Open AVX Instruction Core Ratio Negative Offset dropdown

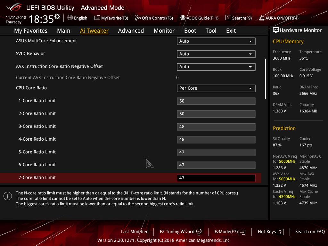(216, 67)
